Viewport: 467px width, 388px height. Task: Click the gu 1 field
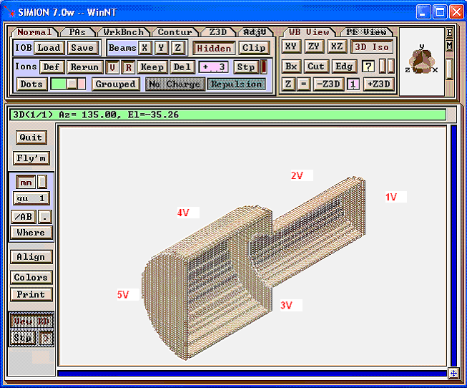click(31, 198)
